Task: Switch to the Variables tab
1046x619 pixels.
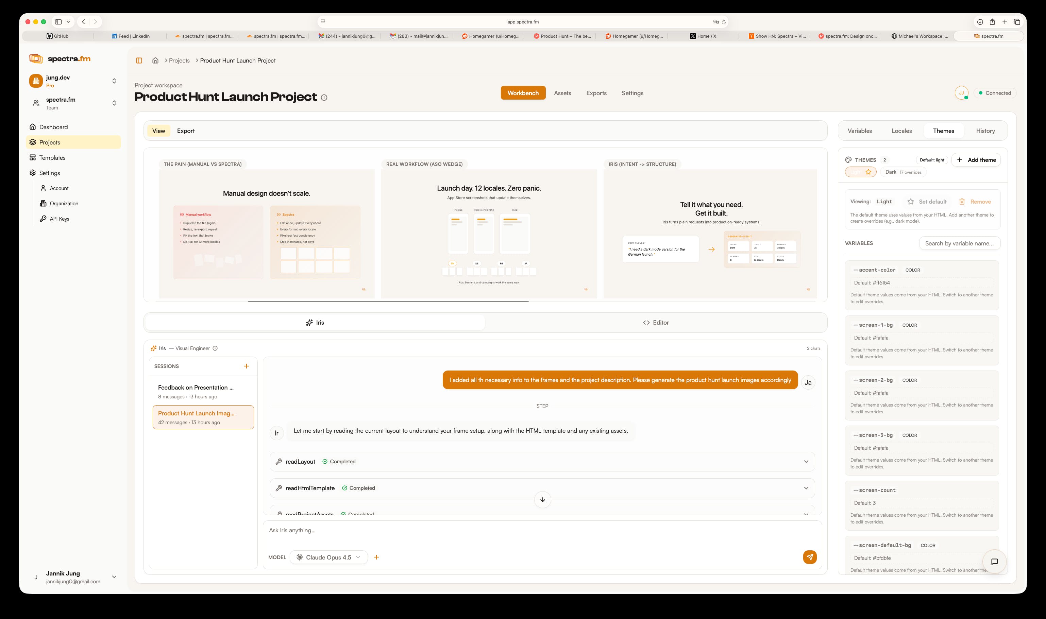Action: 860,131
